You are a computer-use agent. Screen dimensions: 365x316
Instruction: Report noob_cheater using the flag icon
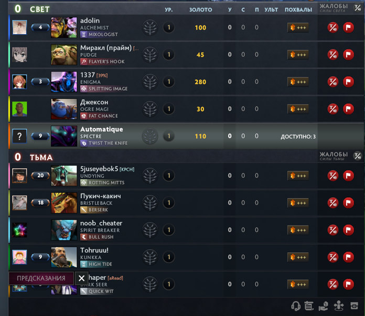348,230
